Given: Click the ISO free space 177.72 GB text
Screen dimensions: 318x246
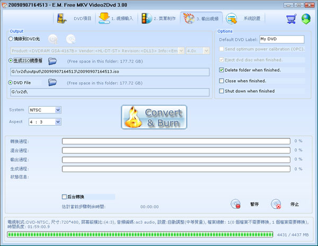Looking at the screenshot, I should (105, 61).
